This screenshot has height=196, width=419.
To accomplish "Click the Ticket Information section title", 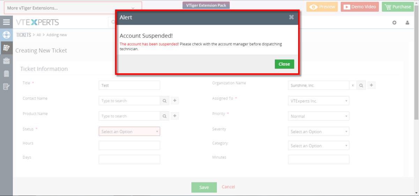I will click(x=44, y=69).
